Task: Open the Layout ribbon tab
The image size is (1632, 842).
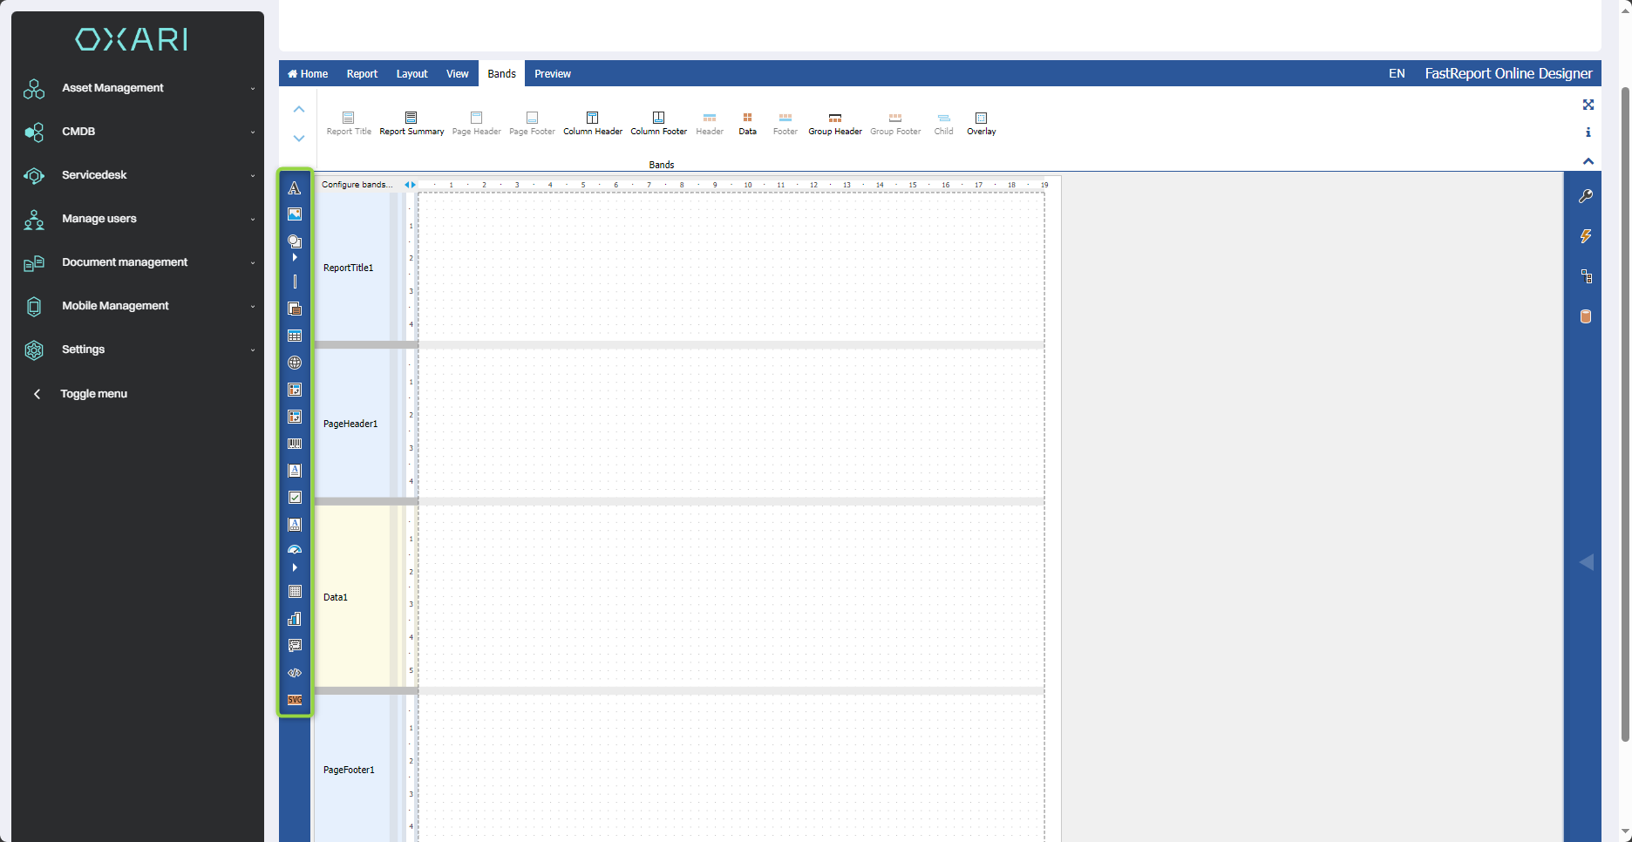Action: [411, 74]
